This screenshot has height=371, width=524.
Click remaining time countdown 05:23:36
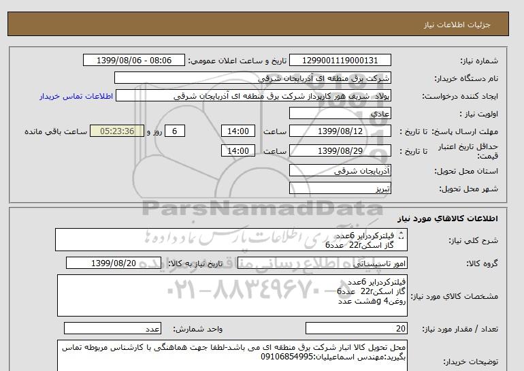click(x=117, y=131)
